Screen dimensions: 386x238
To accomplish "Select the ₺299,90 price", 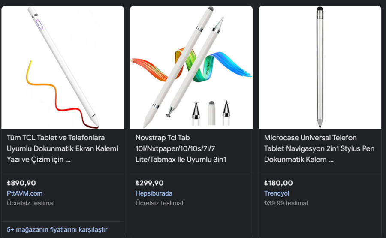I will [x=149, y=183].
